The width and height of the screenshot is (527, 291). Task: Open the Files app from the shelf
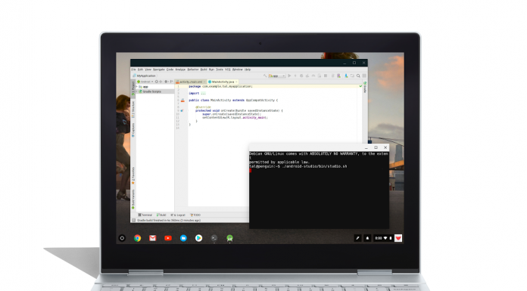coord(183,238)
